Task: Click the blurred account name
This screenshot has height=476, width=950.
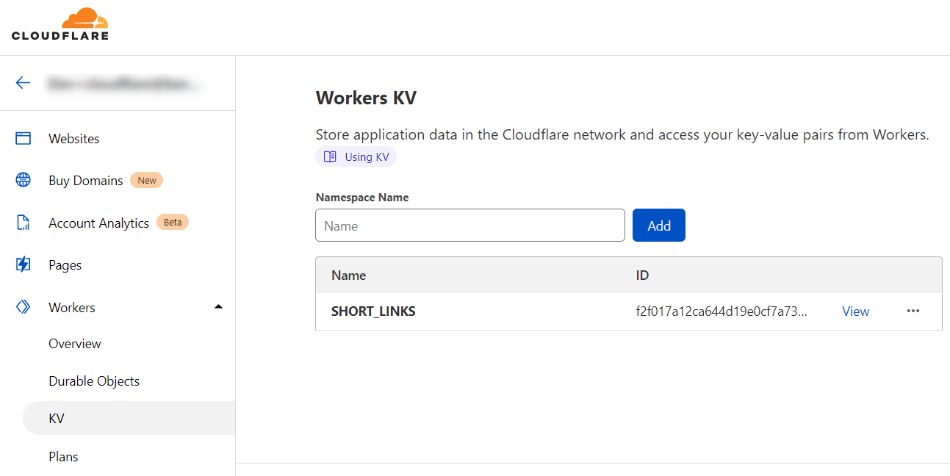Action: (123, 84)
